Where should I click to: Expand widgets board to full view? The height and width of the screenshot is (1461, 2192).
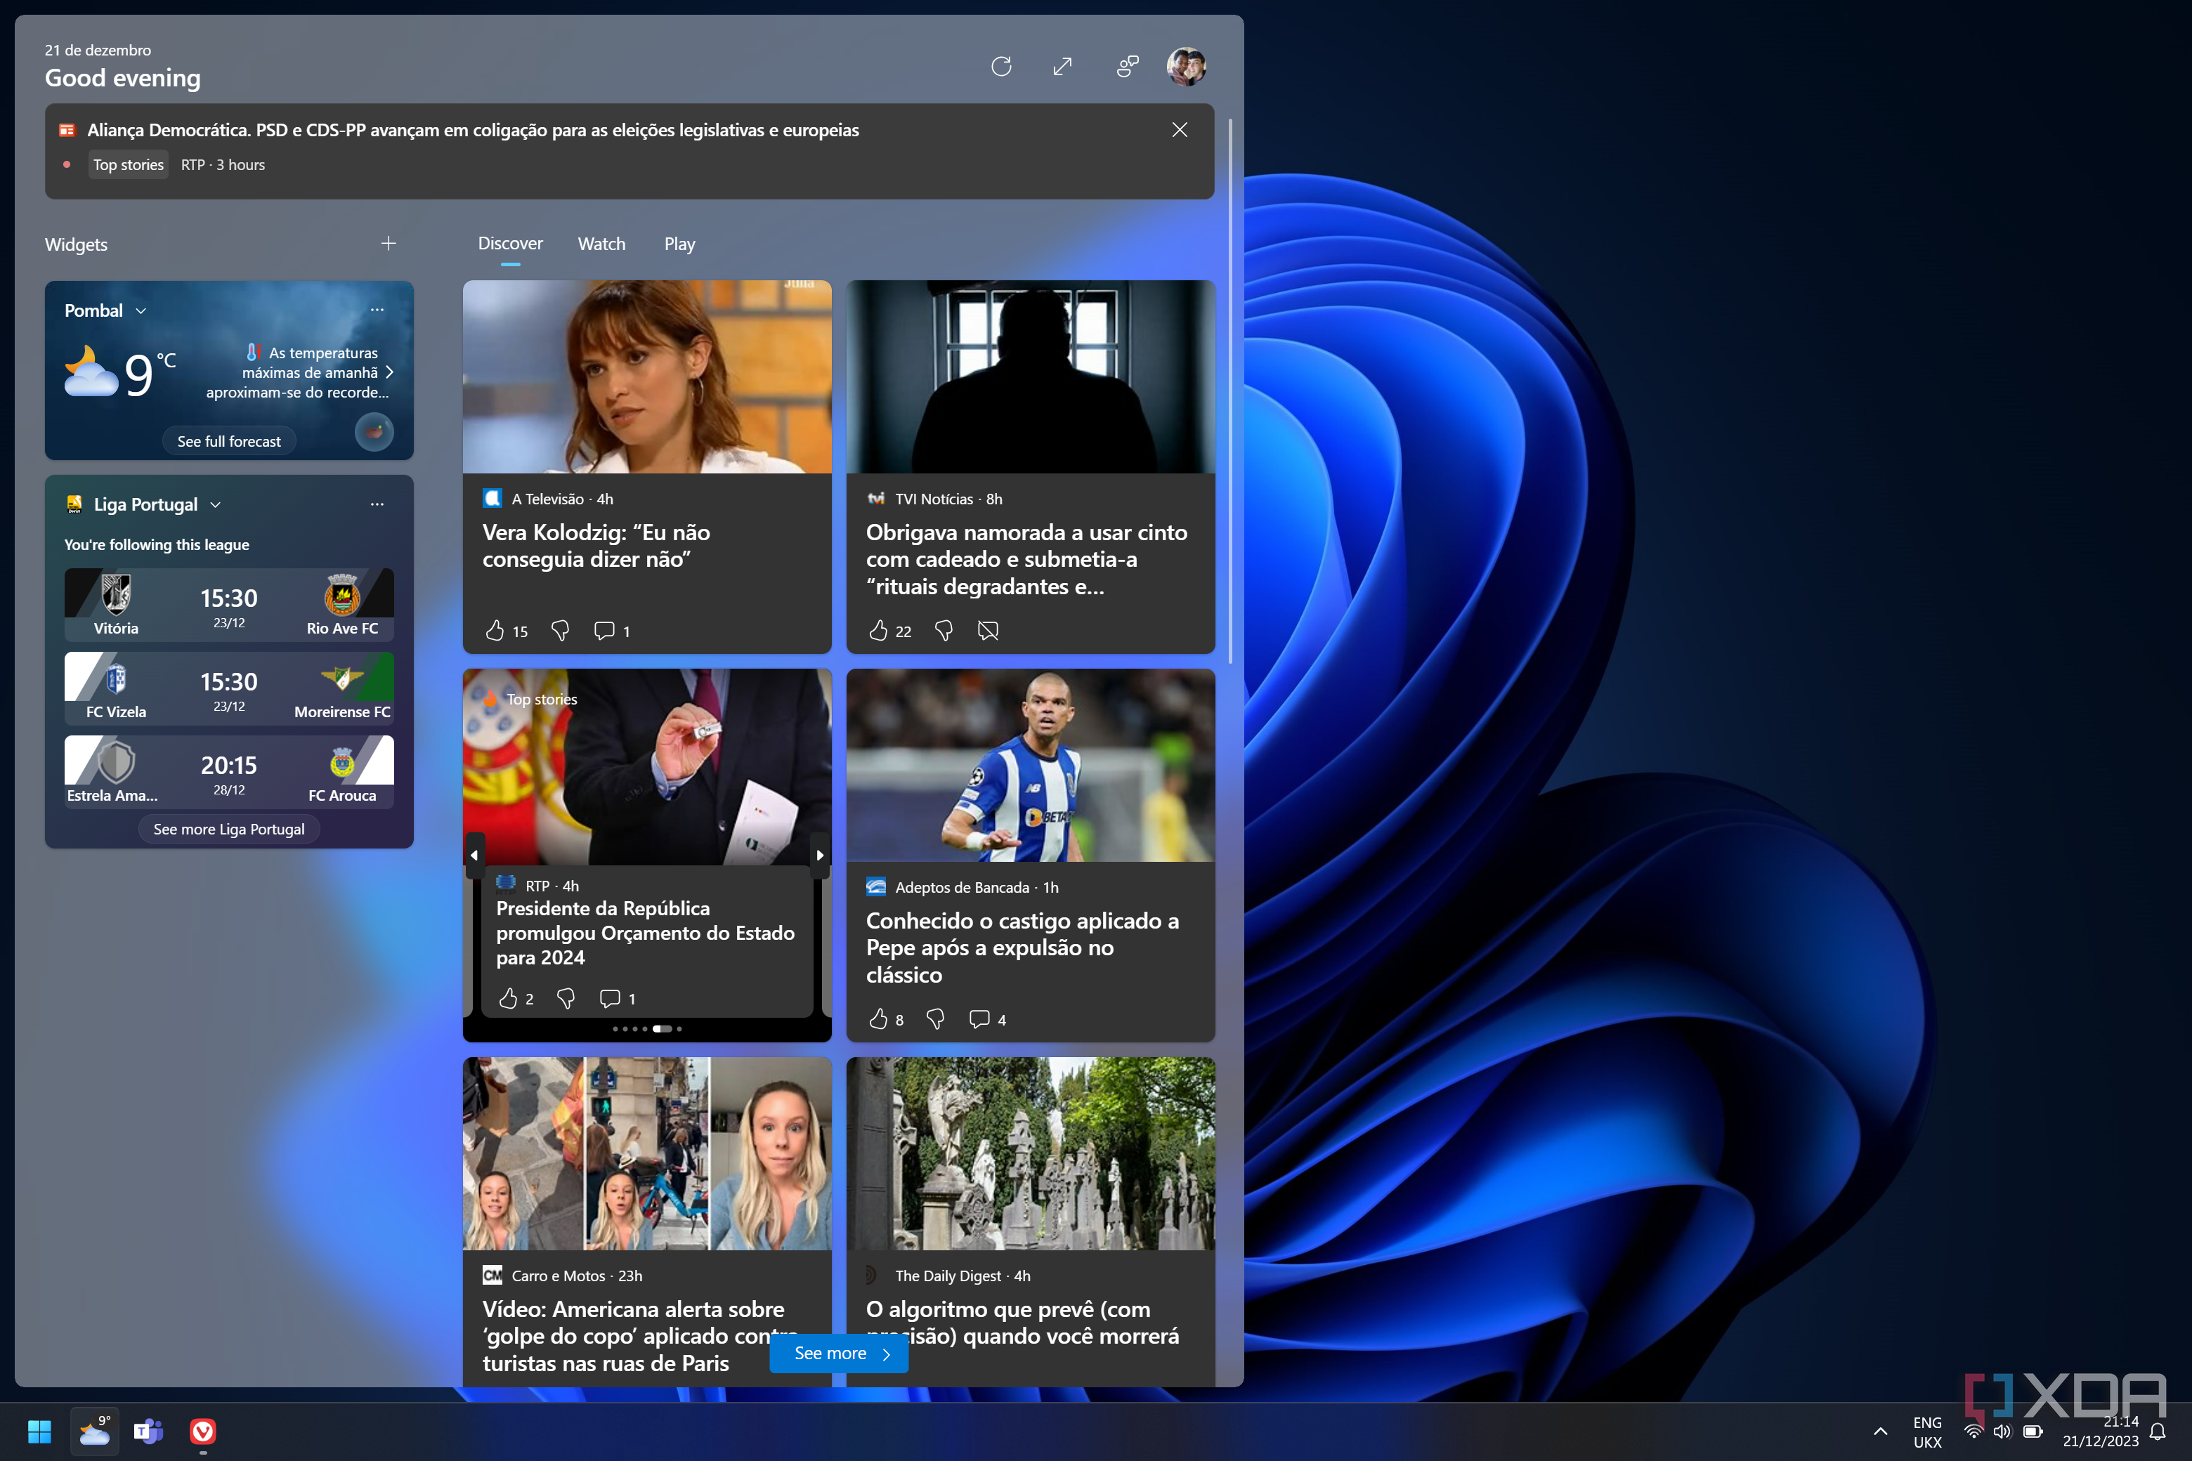(x=1062, y=66)
